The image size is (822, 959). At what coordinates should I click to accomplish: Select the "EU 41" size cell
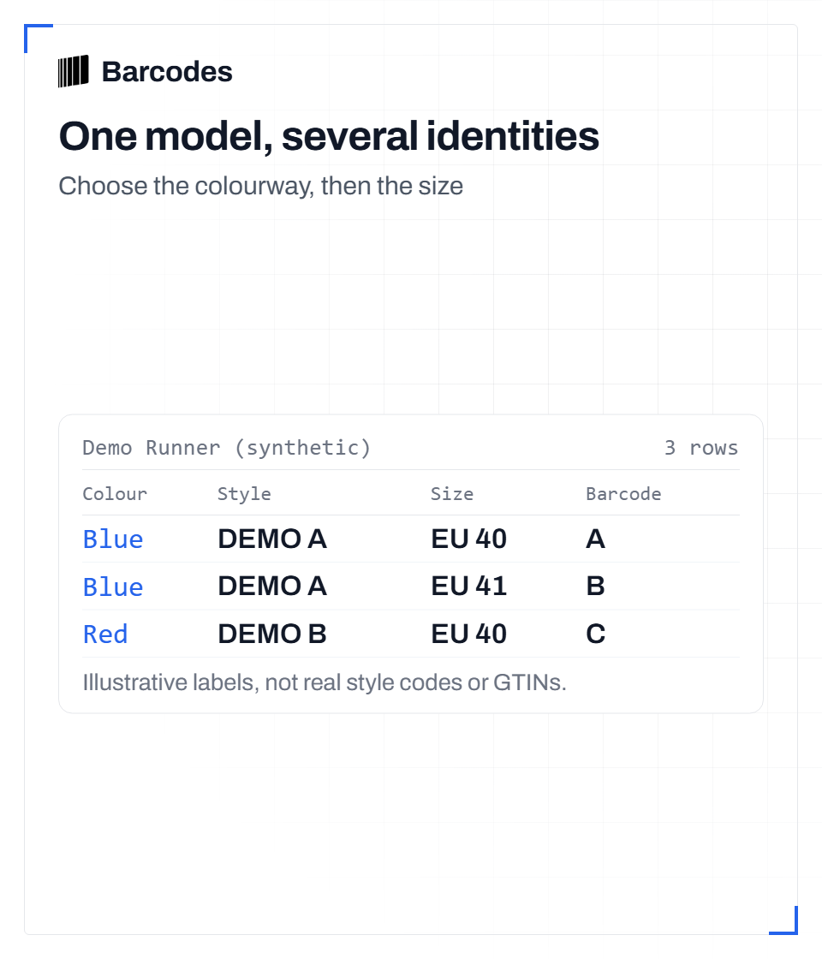coord(469,587)
